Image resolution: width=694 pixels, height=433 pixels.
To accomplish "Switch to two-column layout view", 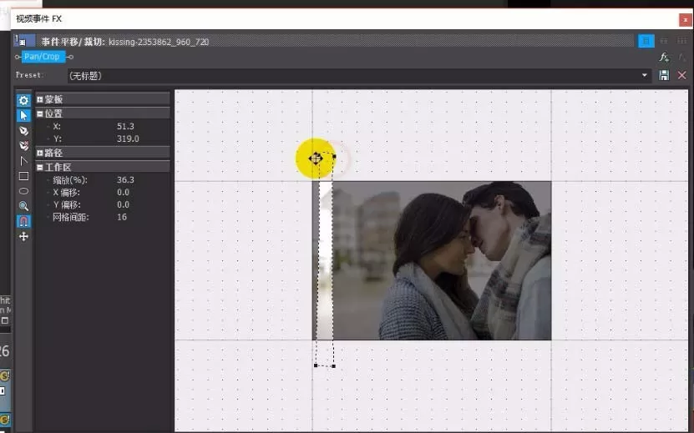I will tap(664, 41).
